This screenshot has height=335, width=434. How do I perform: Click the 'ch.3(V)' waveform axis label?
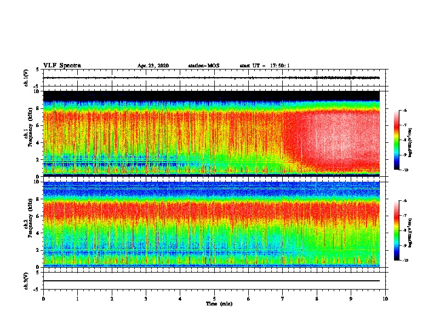(x=26, y=281)
